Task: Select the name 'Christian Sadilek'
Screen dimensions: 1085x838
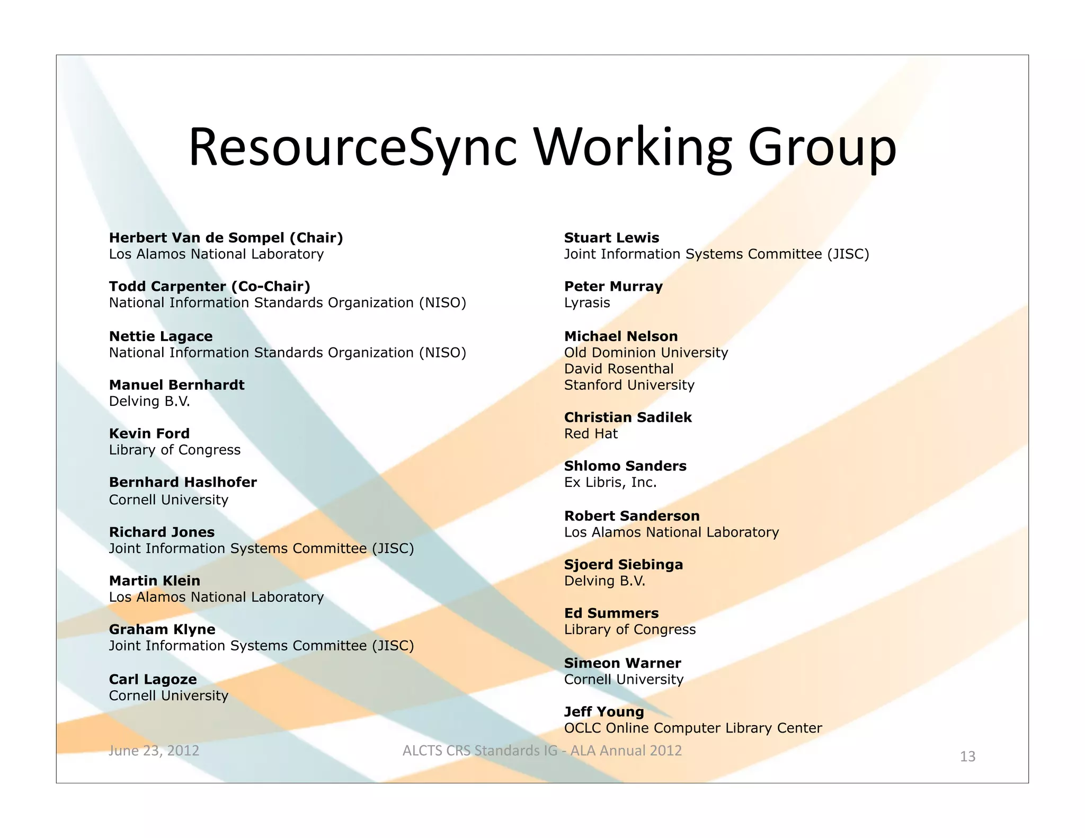Action: coord(628,417)
